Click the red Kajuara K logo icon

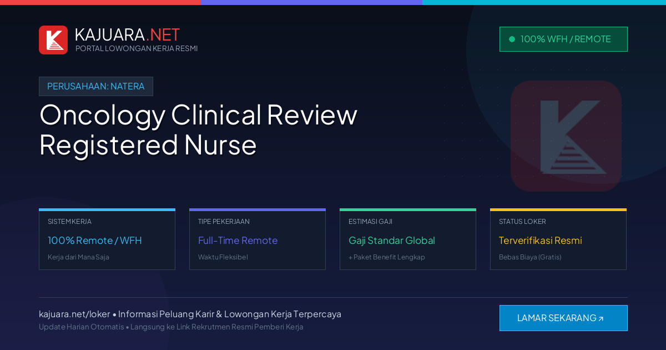pos(53,40)
